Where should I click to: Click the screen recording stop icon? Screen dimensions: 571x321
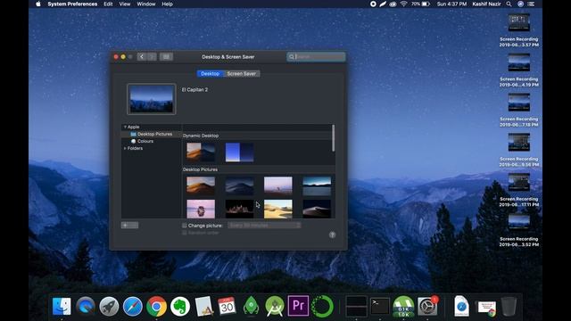coord(373,4)
